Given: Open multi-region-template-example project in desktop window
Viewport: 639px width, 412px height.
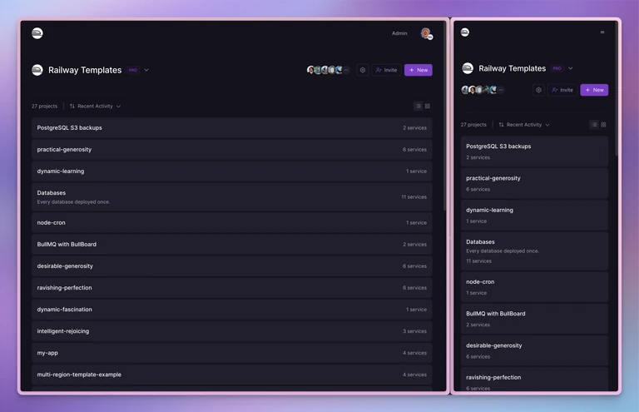Looking at the screenshot, I should coord(232,375).
